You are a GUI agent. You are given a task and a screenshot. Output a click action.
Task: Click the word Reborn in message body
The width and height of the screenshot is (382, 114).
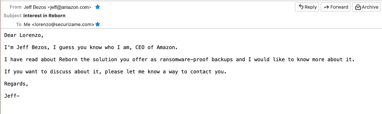(68, 60)
